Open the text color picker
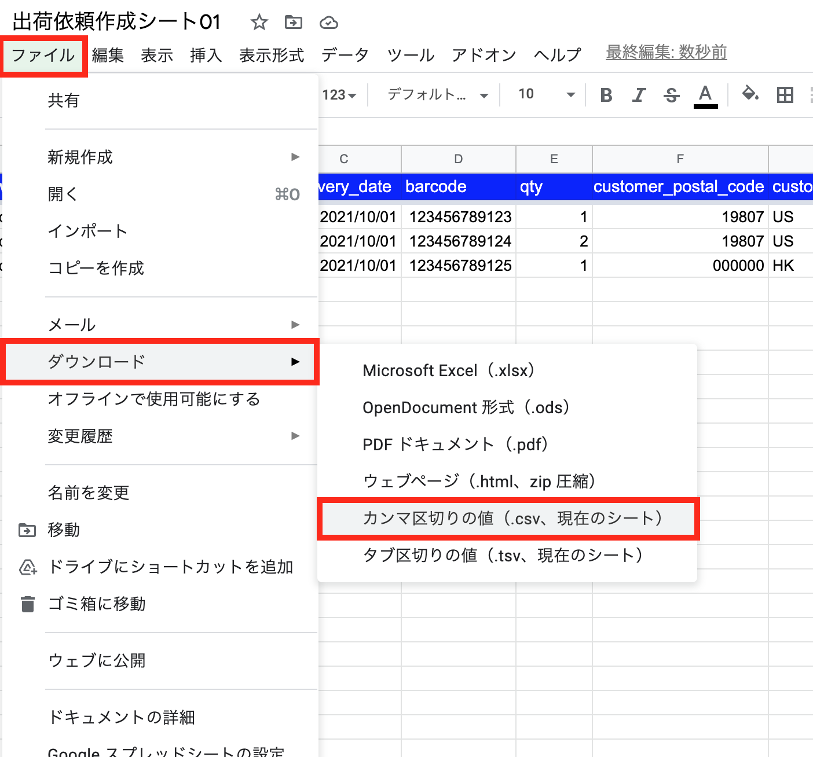 pos(705,95)
